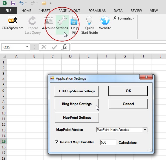Open Bing Maps Settings
The height and width of the screenshot is (160, 166).
77,104
